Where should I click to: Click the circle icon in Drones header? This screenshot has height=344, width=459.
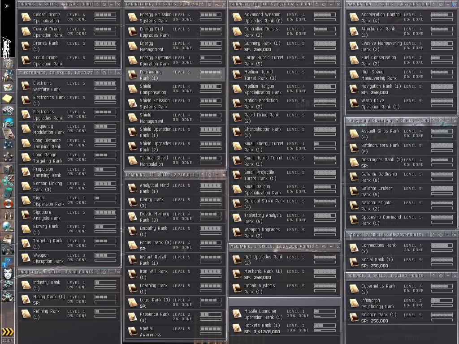104,4
